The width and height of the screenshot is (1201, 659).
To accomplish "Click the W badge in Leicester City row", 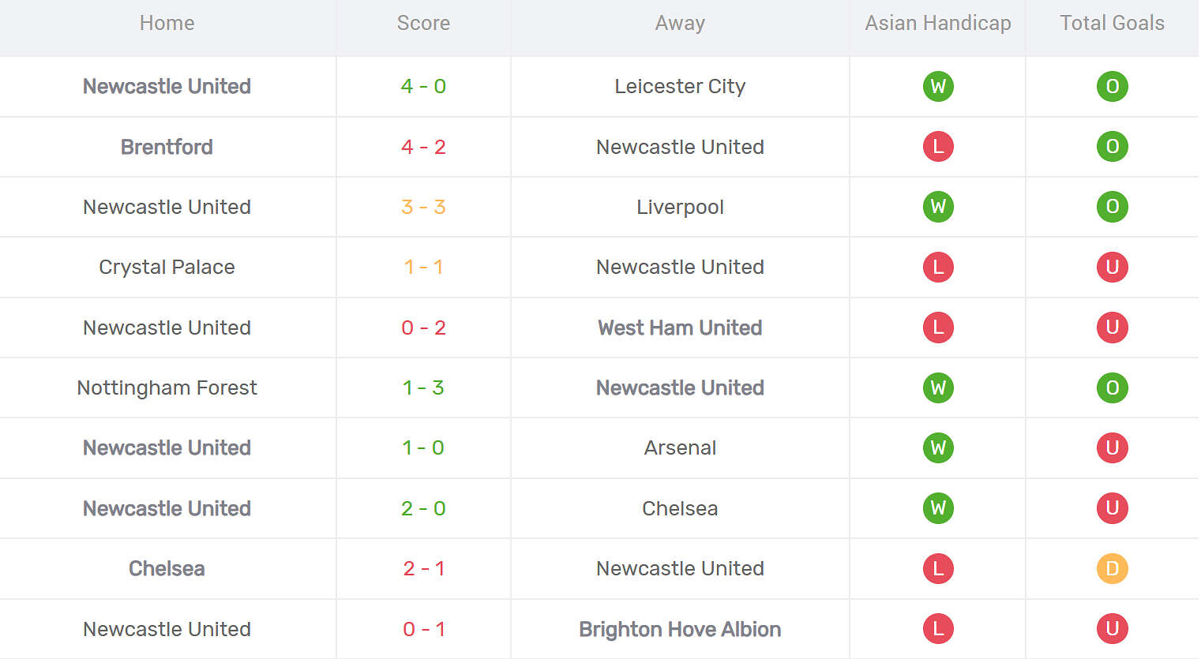I will (x=938, y=86).
